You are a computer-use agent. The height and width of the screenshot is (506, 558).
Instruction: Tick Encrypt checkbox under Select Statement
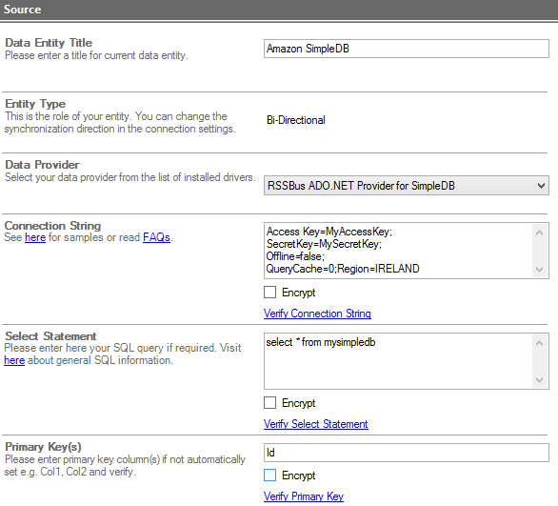point(269,403)
